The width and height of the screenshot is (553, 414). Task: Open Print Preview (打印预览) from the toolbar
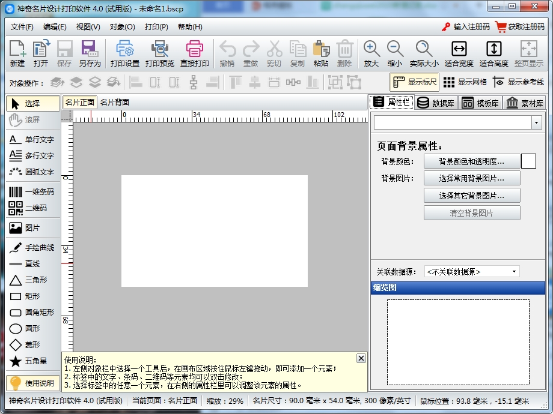coord(159,53)
